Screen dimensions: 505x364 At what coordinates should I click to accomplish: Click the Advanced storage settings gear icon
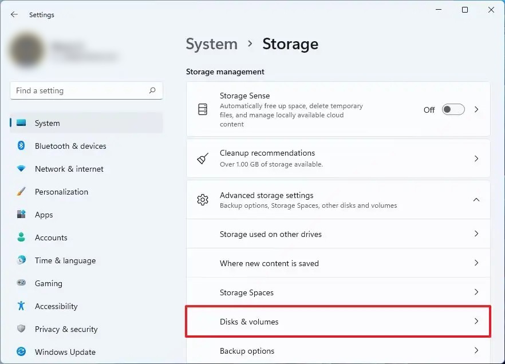click(x=203, y=200)
